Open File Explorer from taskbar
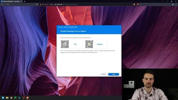This screenshot has height=100, width=178. (7, 98)
